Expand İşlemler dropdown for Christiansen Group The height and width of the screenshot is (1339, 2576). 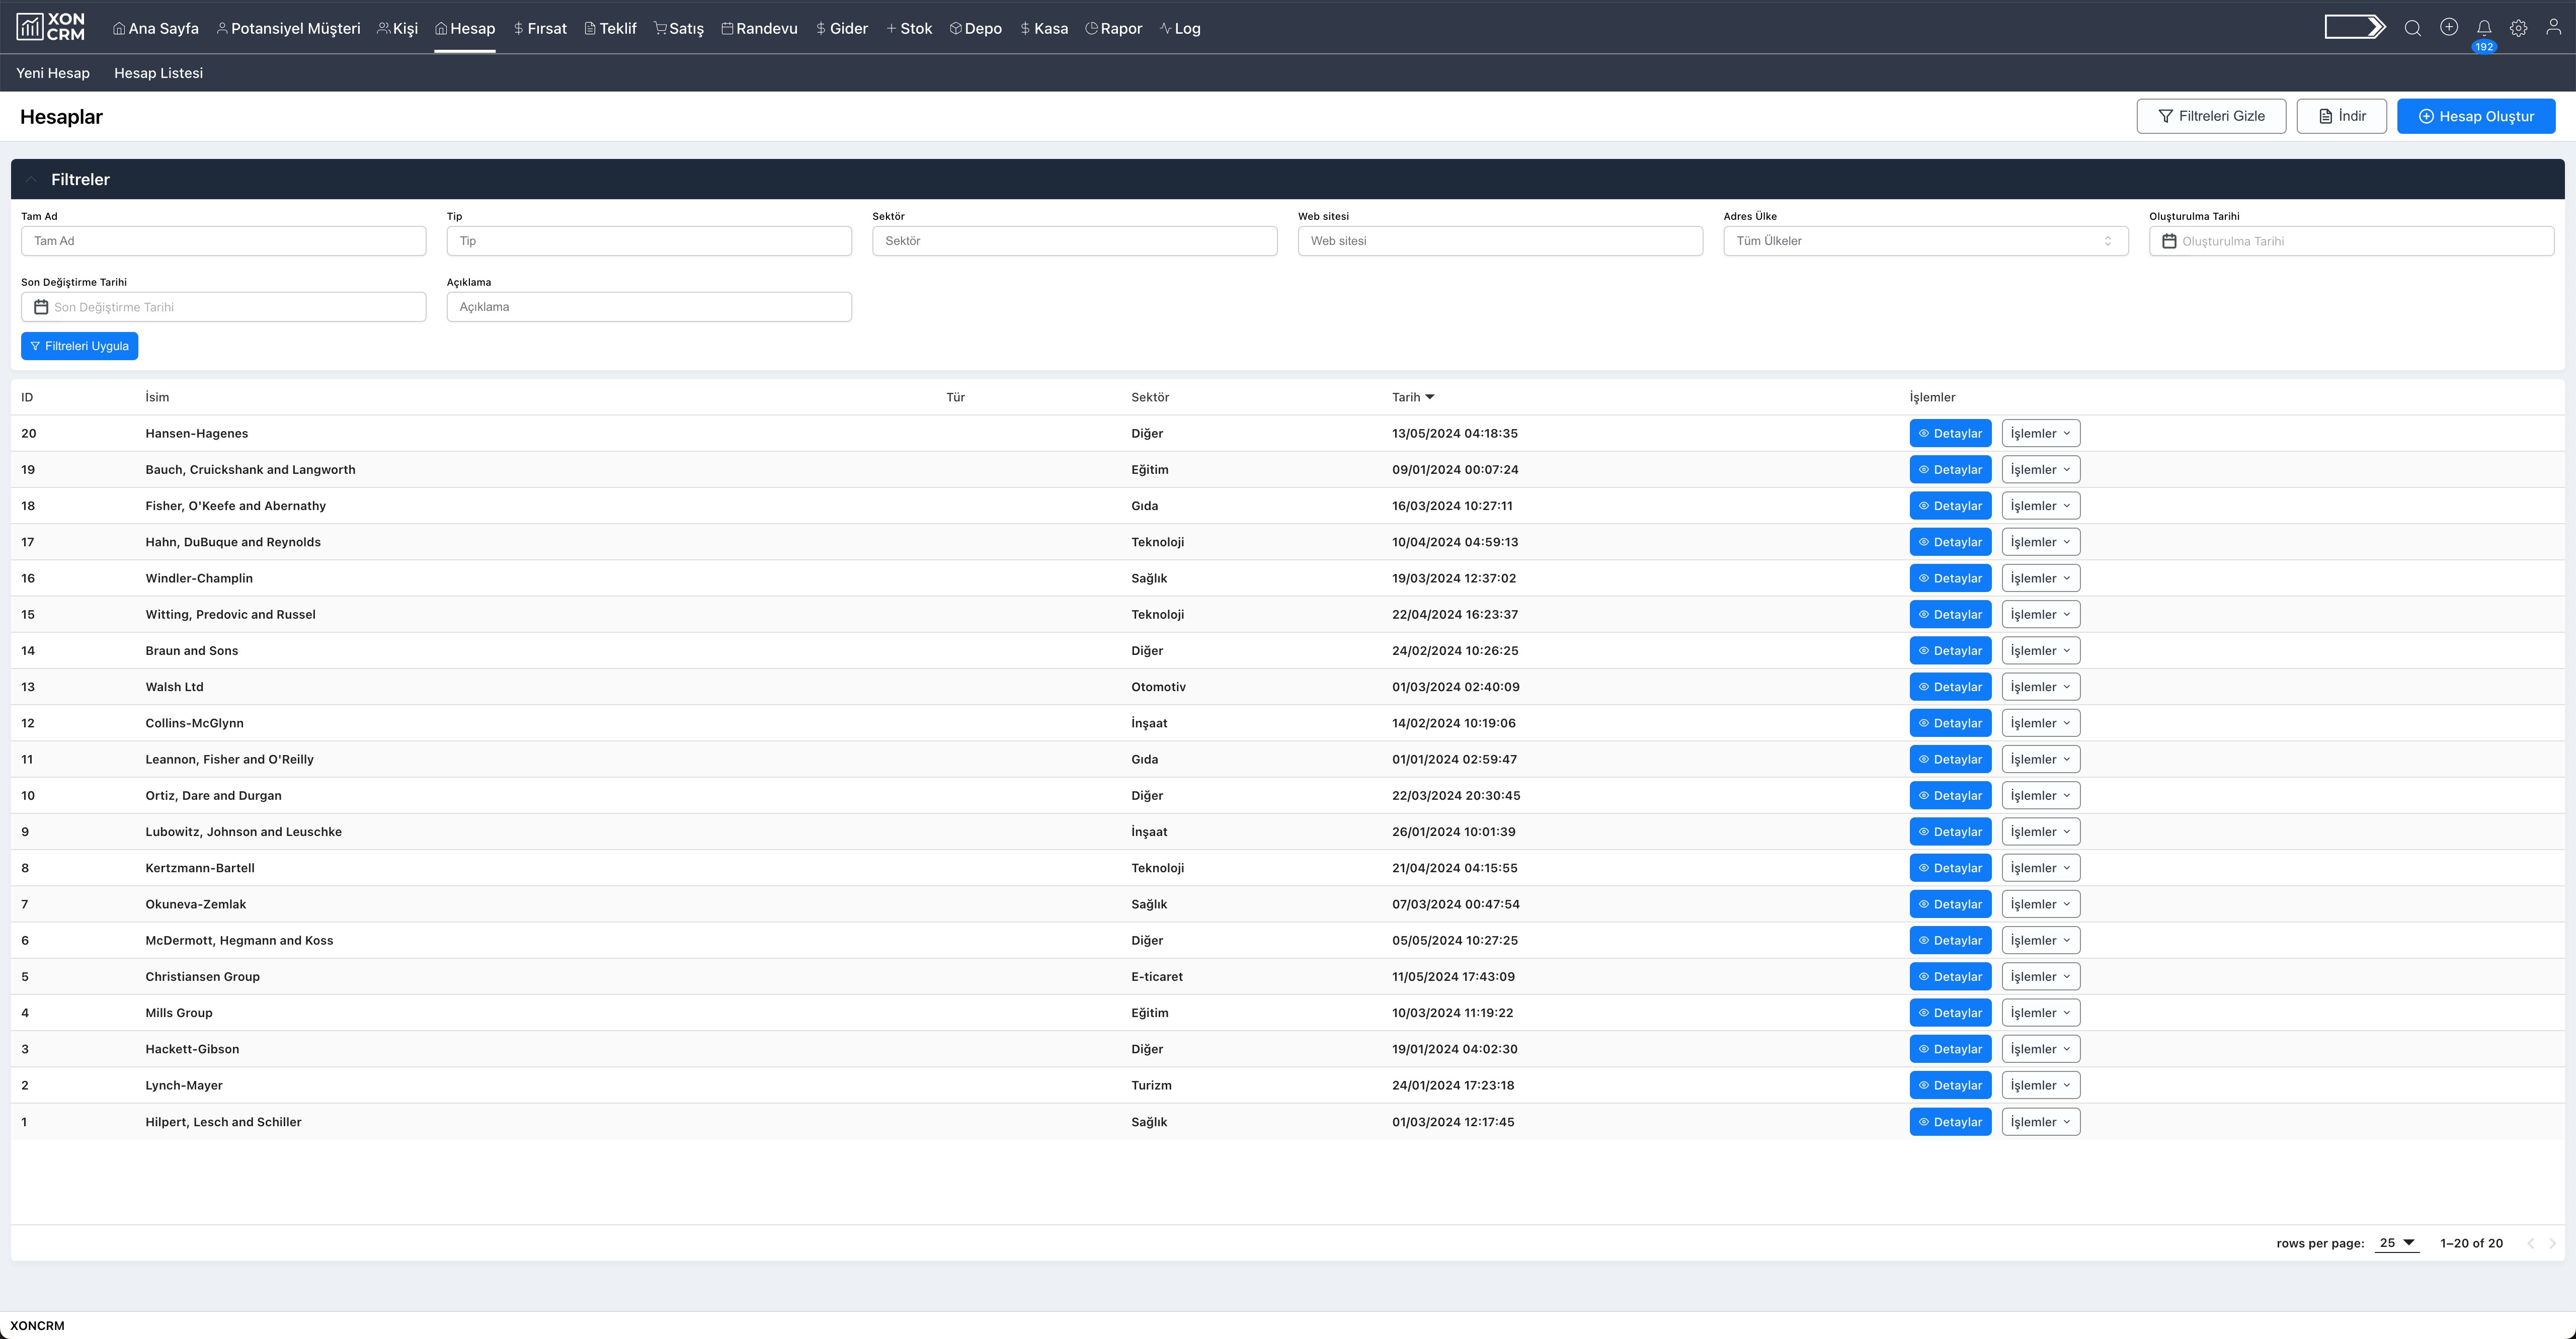(2040, 977)
